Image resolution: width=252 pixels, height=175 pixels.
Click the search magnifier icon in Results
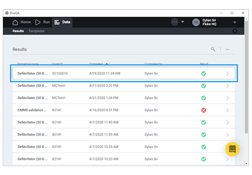coord(213,49)
